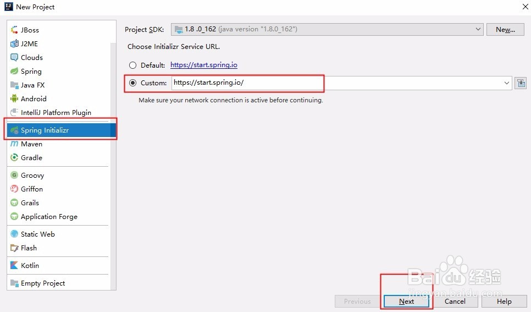531x312 pixels.
Task: Click the download icon beside the custom URL field
Action: 521,83
